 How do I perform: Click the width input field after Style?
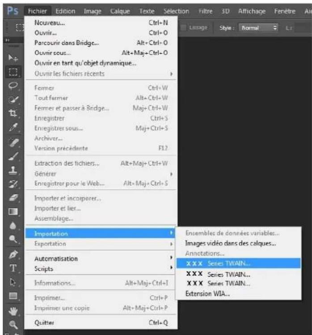pos(303,28)
